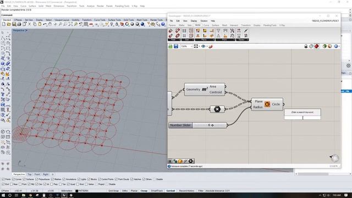352x198 pixels.
Task: Open the Analyze menu in Rhino
Action: pyautogui.click(x=90, y=6)
